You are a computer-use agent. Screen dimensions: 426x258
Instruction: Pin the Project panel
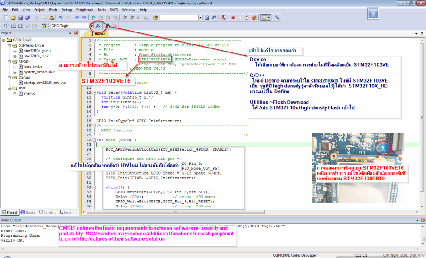(70, 33)
